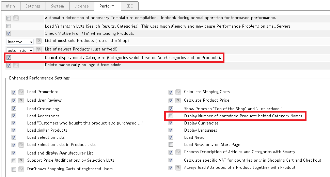Click help icon beside newest Products list
Screen dimensions: 330x177
pyautogui.click(x=38, y=49)
